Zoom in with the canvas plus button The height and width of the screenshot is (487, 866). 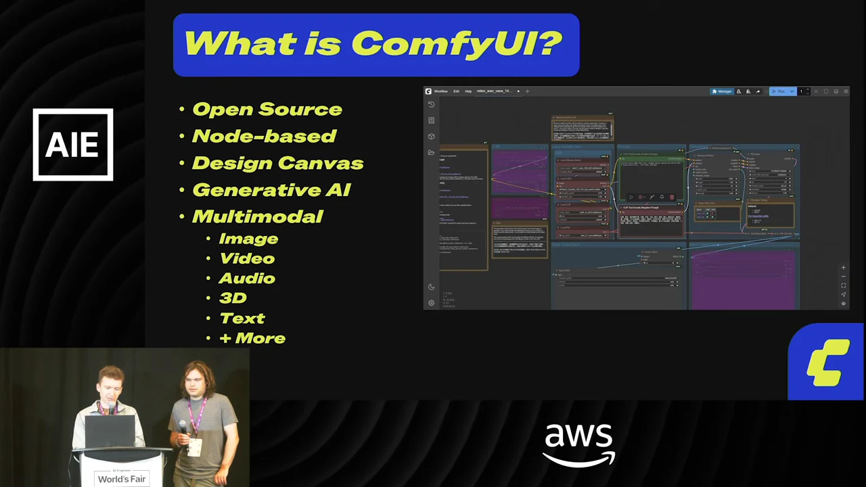(x=844, y=267)
